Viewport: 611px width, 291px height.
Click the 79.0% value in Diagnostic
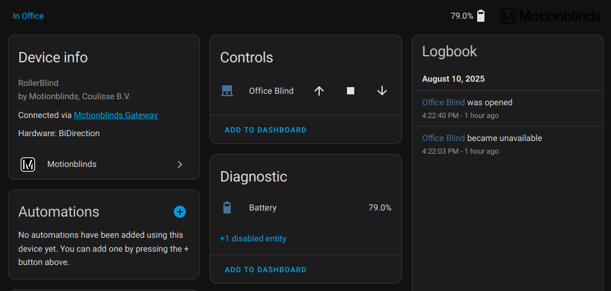tap(380, 208)
